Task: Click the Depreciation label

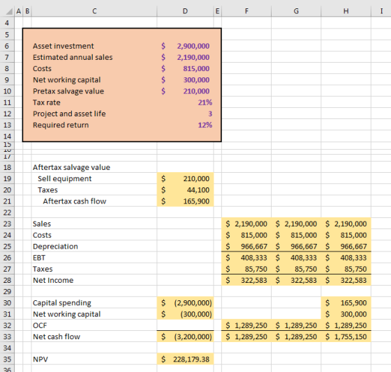Action: coord(55,247)
